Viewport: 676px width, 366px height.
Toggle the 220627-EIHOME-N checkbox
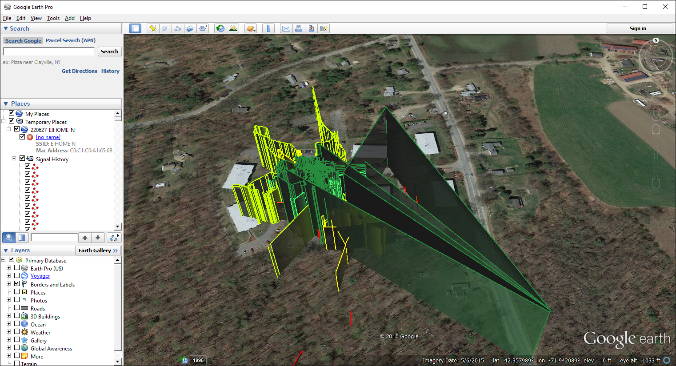pyautogui.click(x=17, y=129)
